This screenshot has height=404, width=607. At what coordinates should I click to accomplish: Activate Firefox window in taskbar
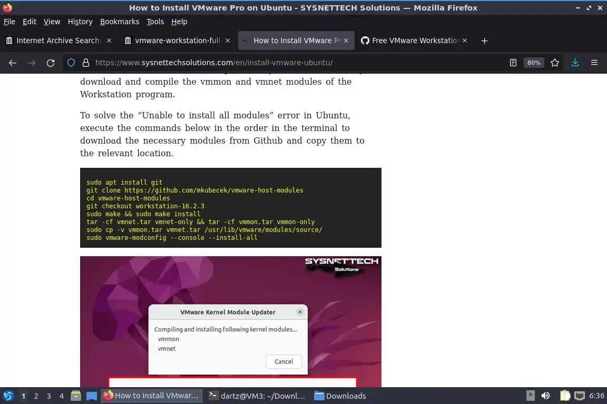pyautogui.click(x=152, y=396)
